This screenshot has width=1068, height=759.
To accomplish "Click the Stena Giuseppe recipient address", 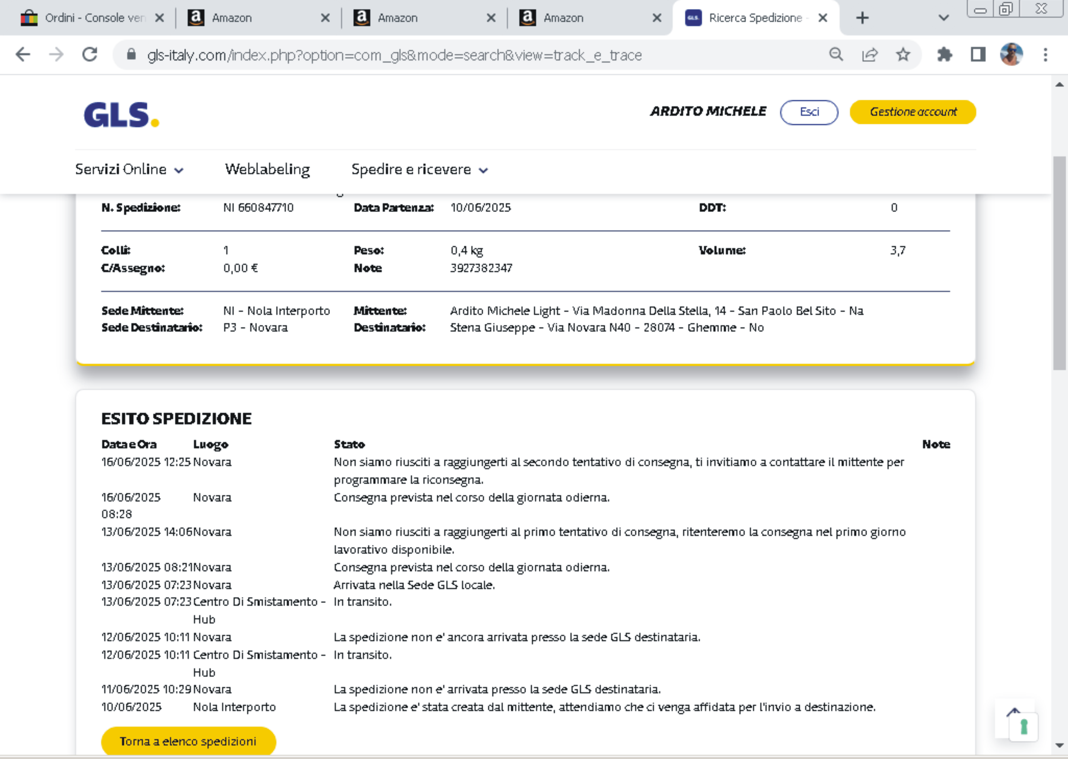I will (x=607, y=327).
